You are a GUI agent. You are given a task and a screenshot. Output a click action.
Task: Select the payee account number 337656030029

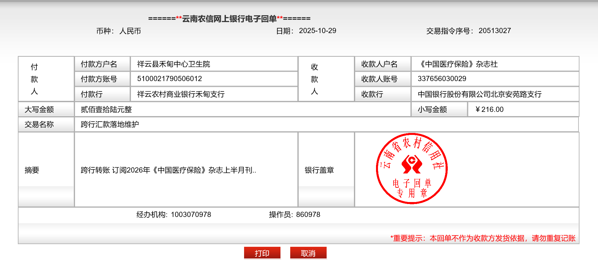click(442, 79)
